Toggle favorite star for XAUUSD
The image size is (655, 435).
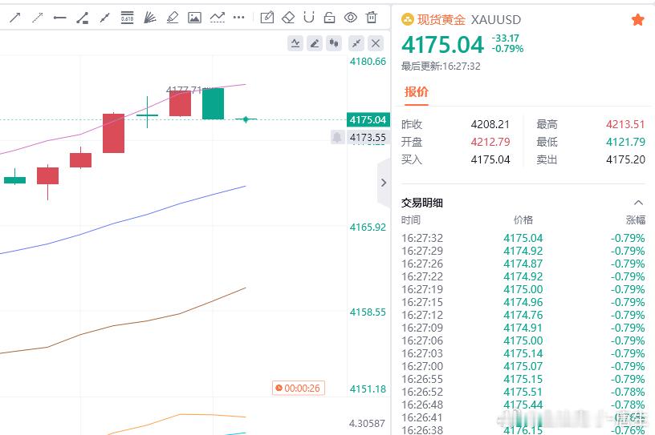tap(637, 19)
